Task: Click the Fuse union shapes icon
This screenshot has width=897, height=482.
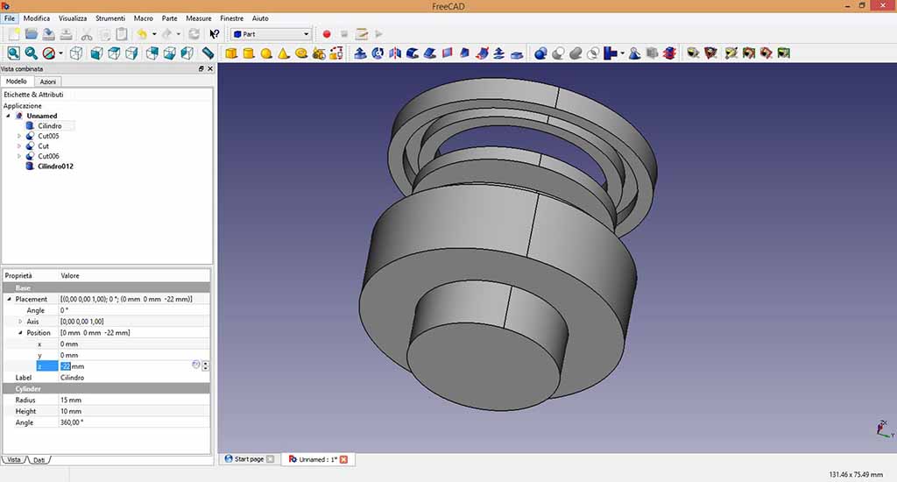Action: pyautogui.click(x=576, y=53)
